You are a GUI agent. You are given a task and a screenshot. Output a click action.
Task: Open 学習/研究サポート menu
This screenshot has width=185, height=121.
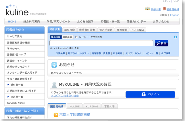coord(58,22)
